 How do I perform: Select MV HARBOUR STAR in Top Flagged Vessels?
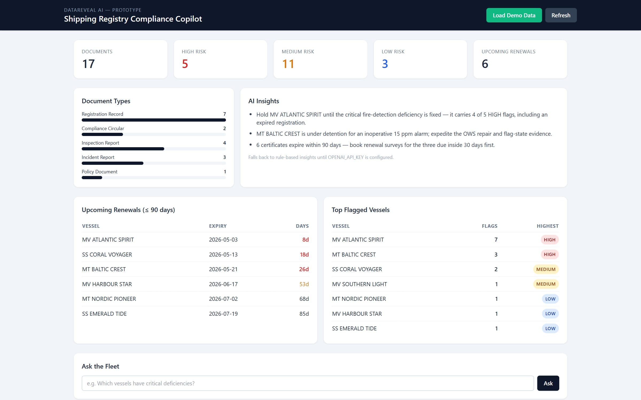(357, 314)
